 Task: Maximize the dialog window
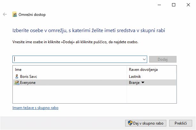point(174,5)
